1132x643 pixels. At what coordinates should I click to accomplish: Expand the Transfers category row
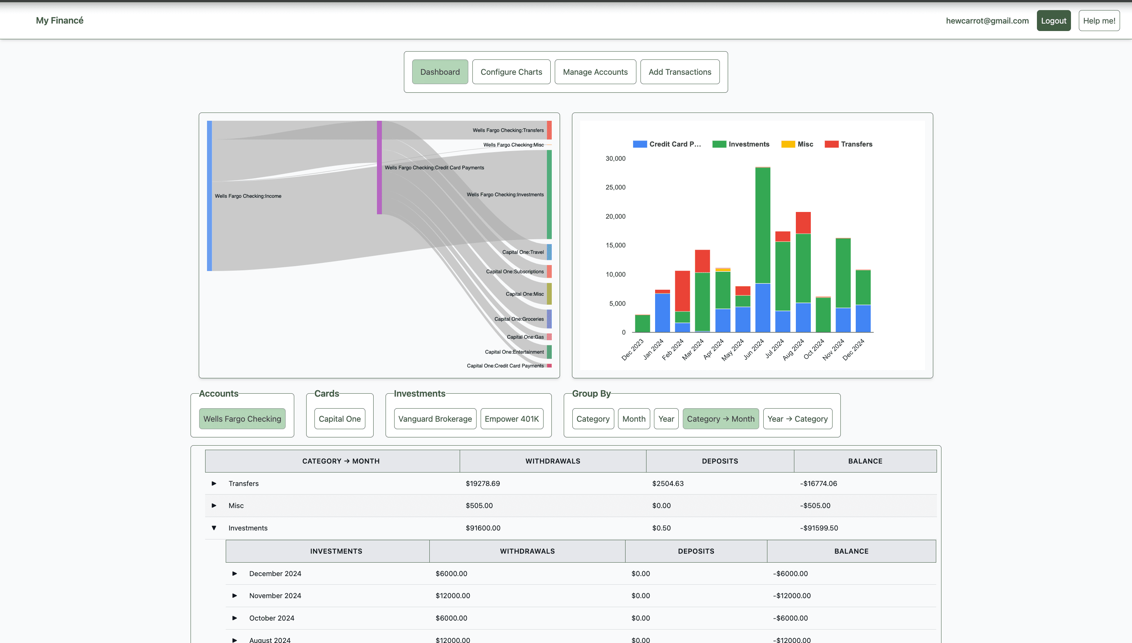pos(214,484)
